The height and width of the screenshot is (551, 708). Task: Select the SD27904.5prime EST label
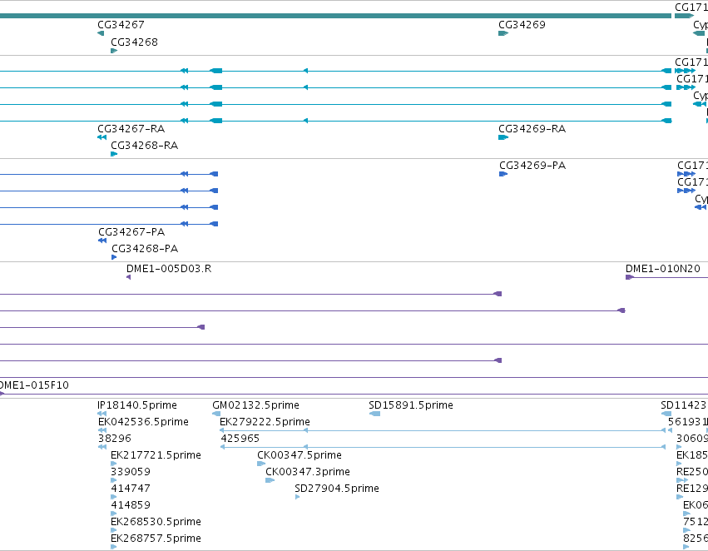337,489
